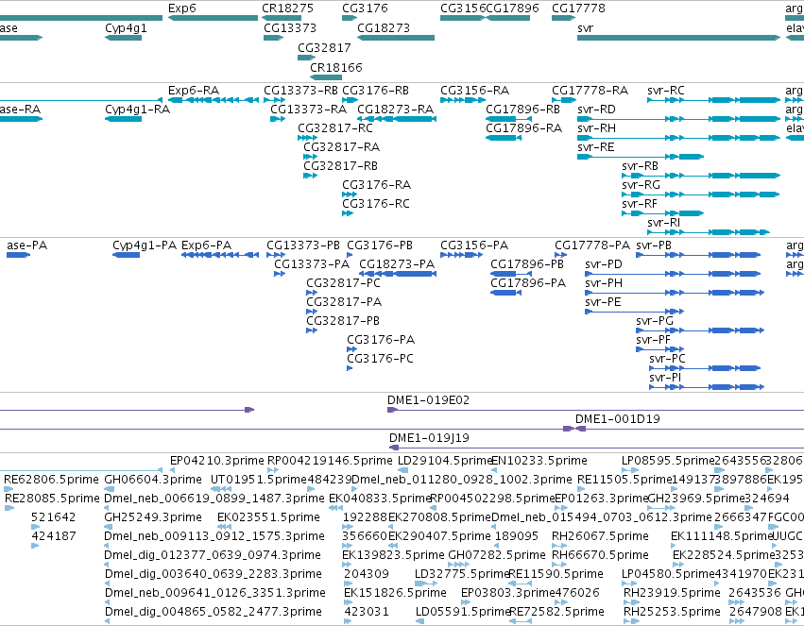The image size is (804, 626).
Task: Select the Exp6 gene label
Action: coord(182,8)
